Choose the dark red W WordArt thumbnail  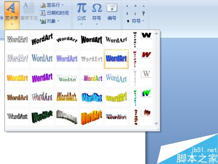146,55
